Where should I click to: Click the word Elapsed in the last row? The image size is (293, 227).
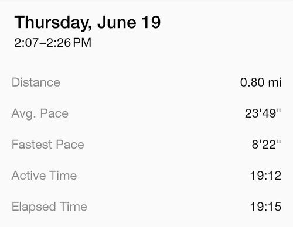pos(34,207)
